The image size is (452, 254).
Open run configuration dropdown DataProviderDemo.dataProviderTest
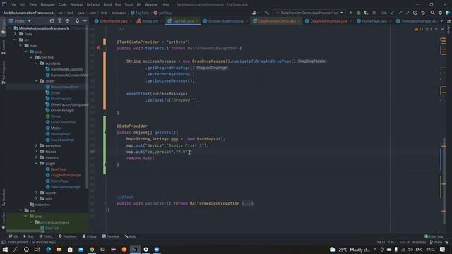(309, 13)
